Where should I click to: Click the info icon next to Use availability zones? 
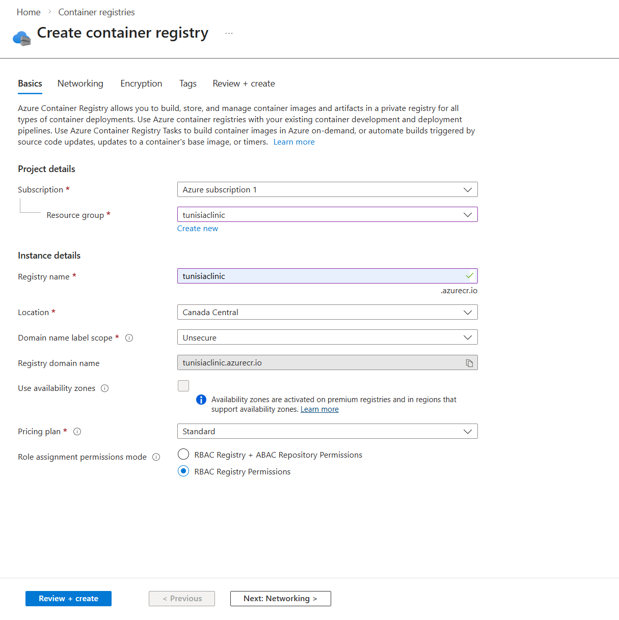coord(105,388)
